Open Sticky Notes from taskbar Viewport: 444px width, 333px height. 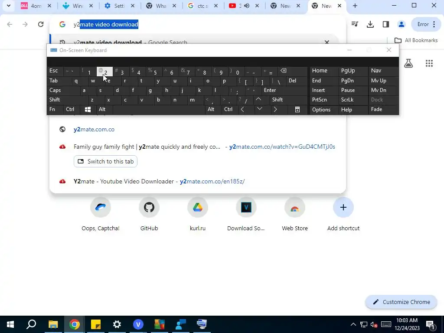pos(96,324)
